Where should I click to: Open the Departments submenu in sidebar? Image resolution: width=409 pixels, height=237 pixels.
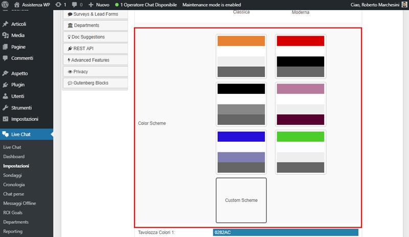(16, 222)
